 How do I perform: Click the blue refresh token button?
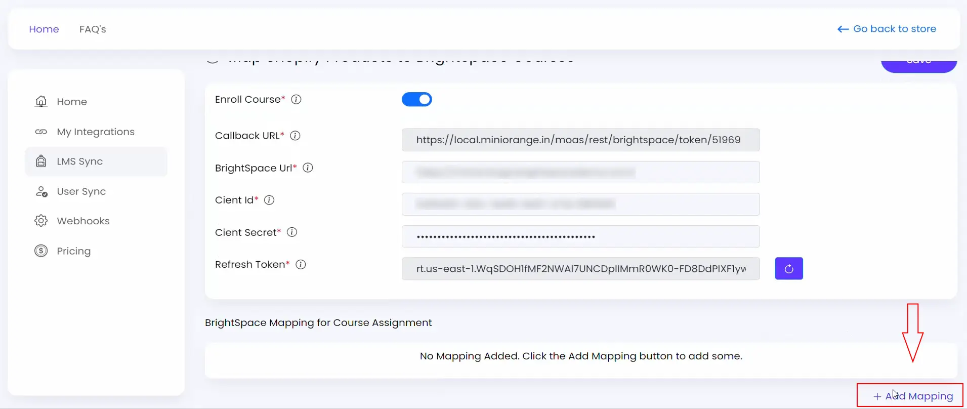coord(789,269)
